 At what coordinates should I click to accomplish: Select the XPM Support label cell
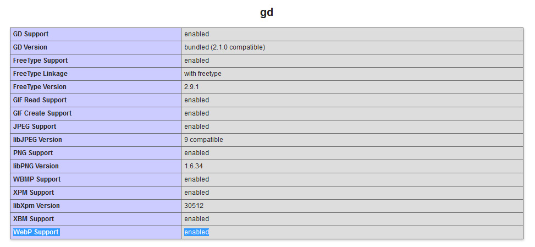click(x=34, y=193)
